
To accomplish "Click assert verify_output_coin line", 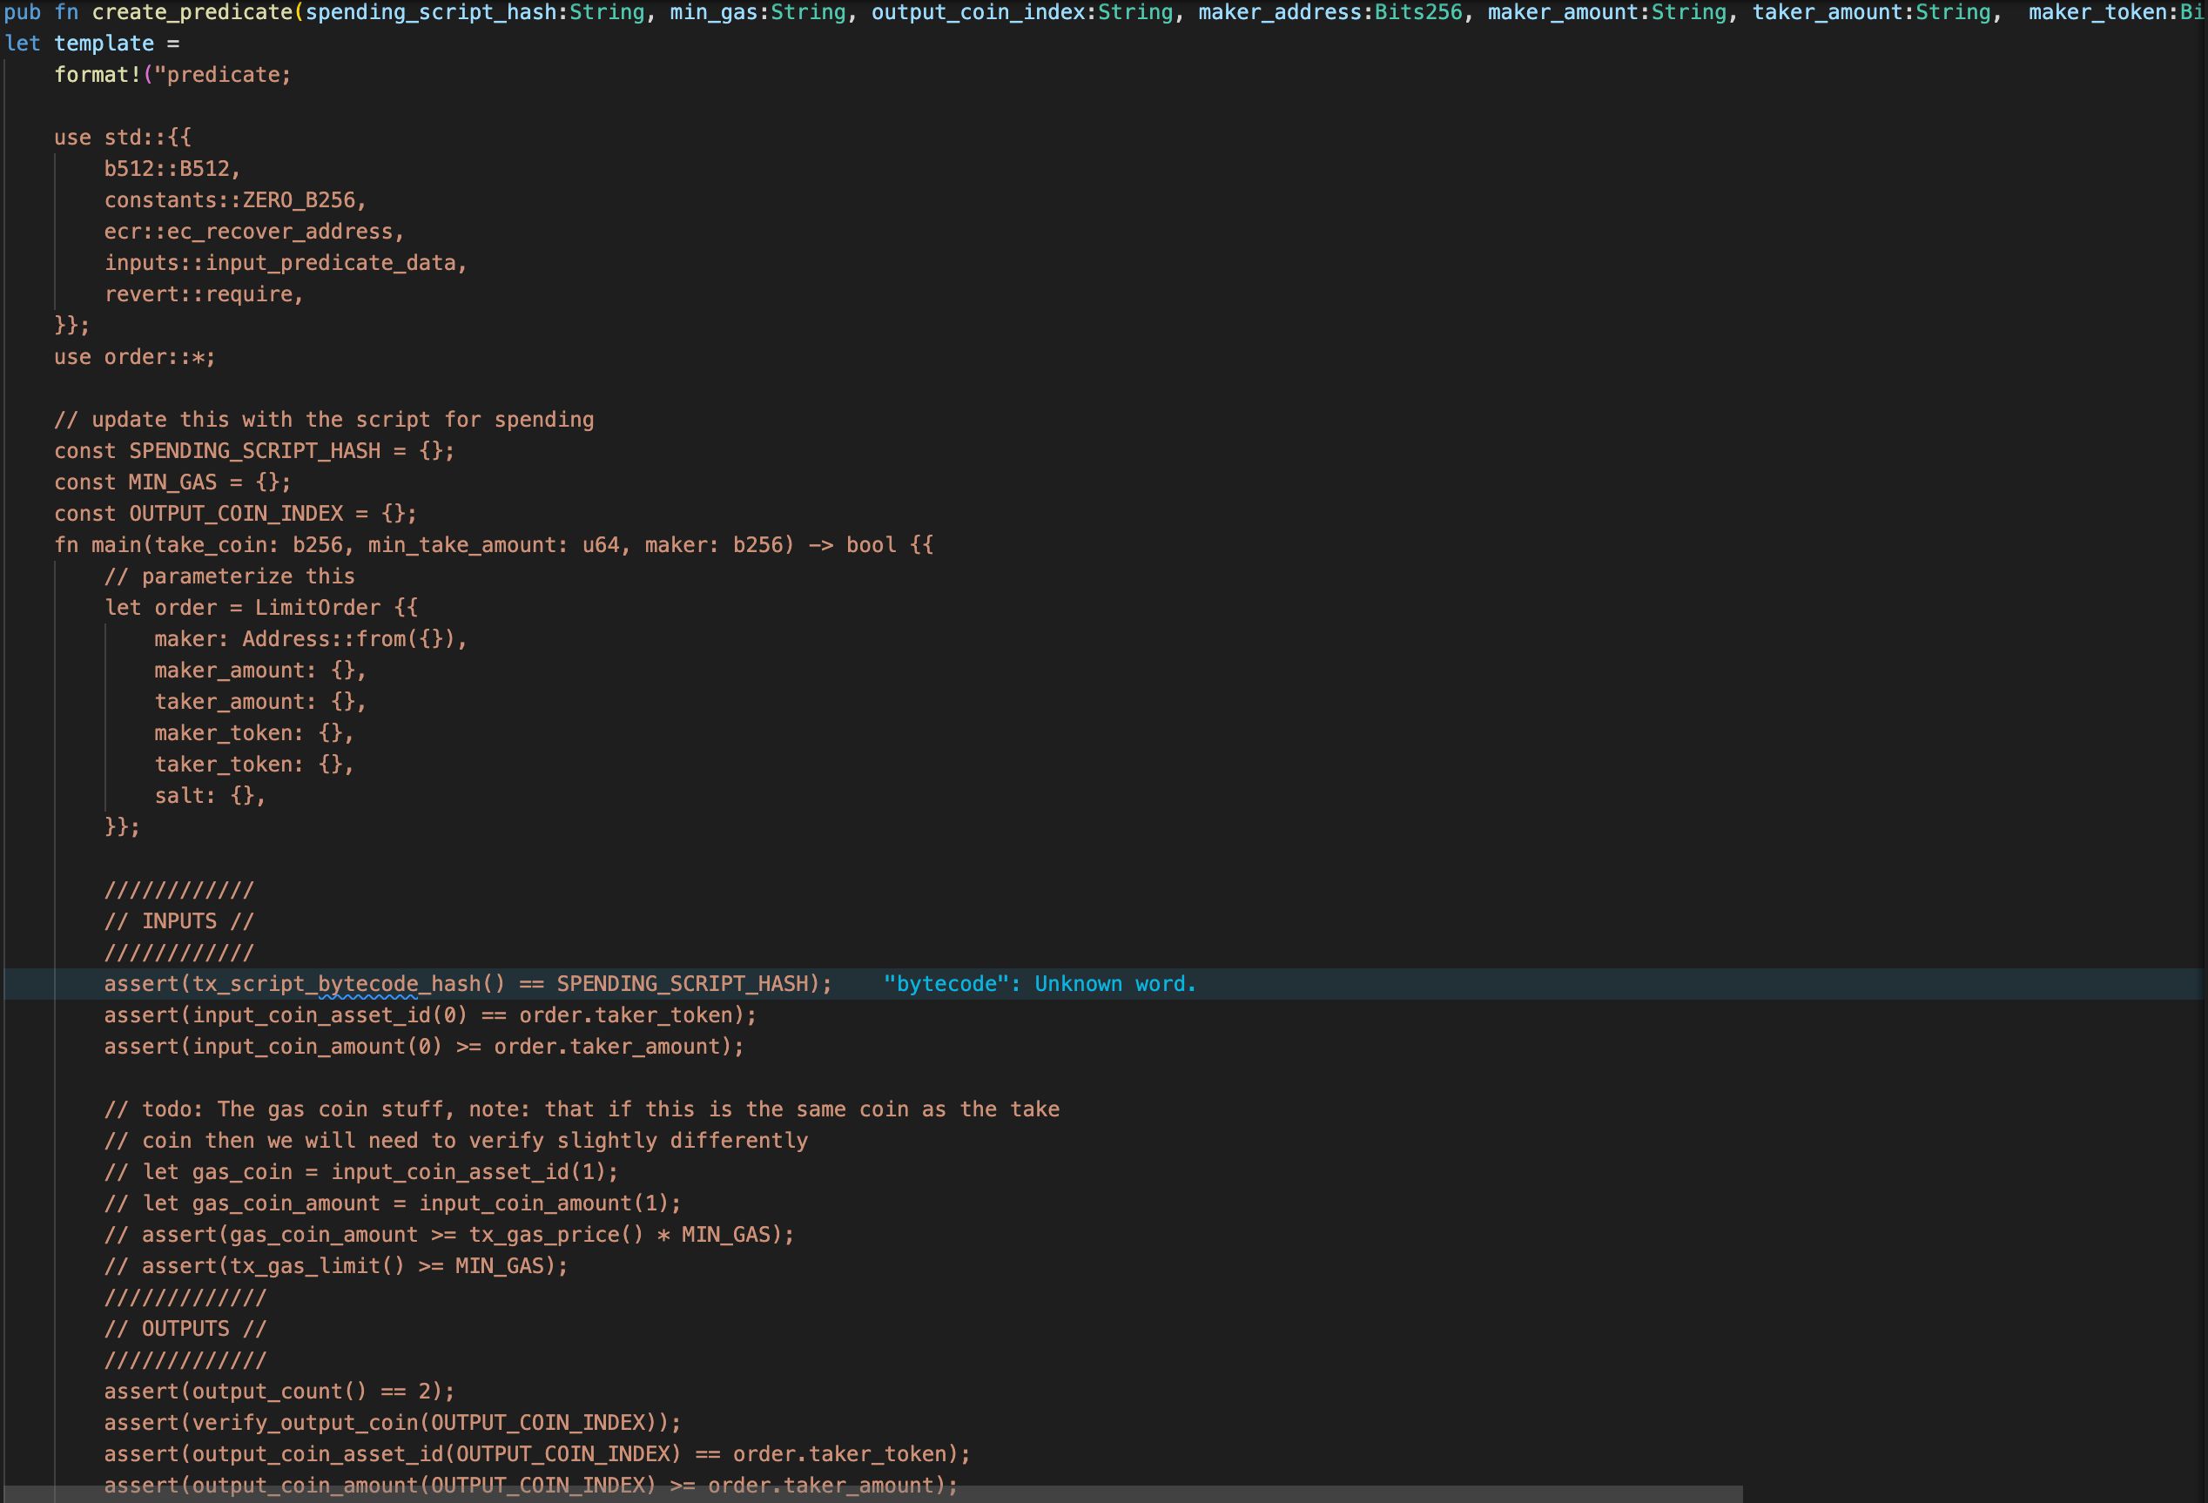I will tap(394, 1423).
